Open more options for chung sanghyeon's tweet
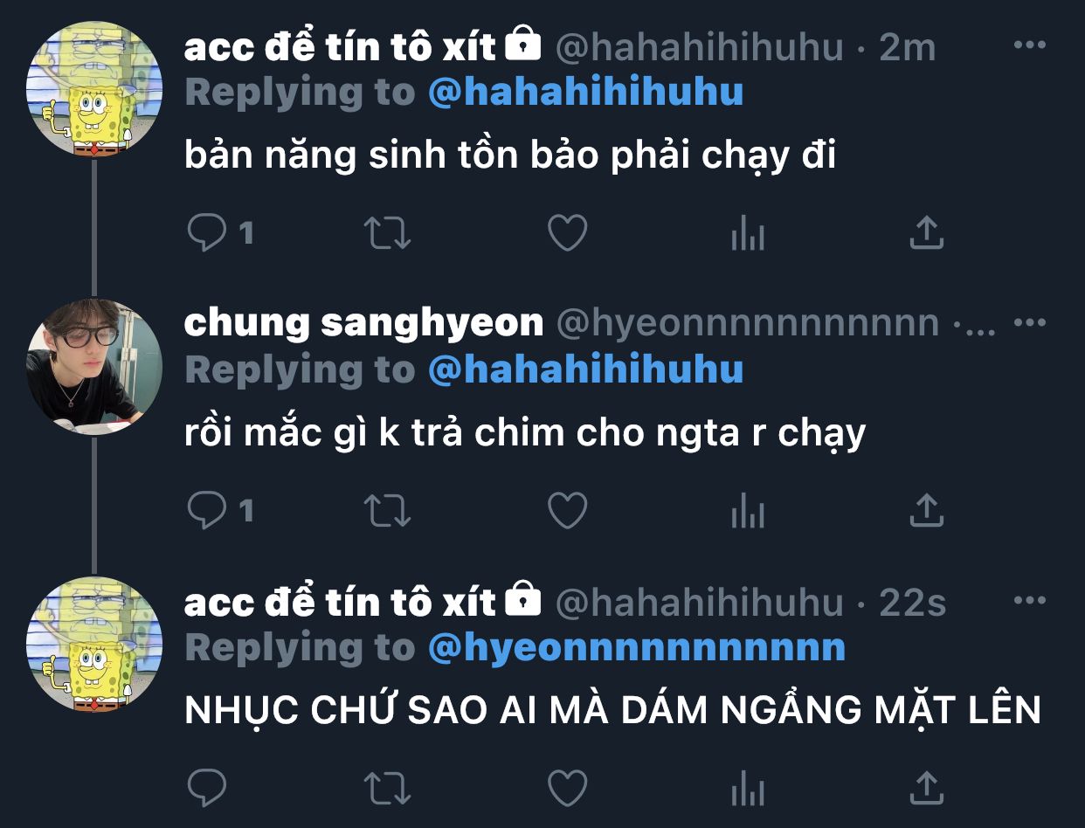1085x828 pixels. (x=1030, y=322)
